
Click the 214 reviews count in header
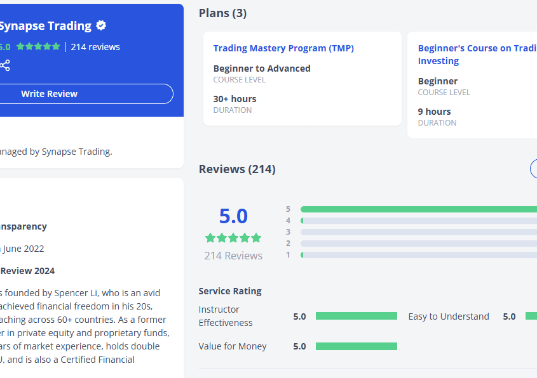click(x=95, y=47)
